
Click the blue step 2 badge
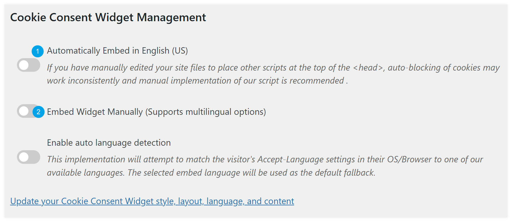(x=38, y=112)
